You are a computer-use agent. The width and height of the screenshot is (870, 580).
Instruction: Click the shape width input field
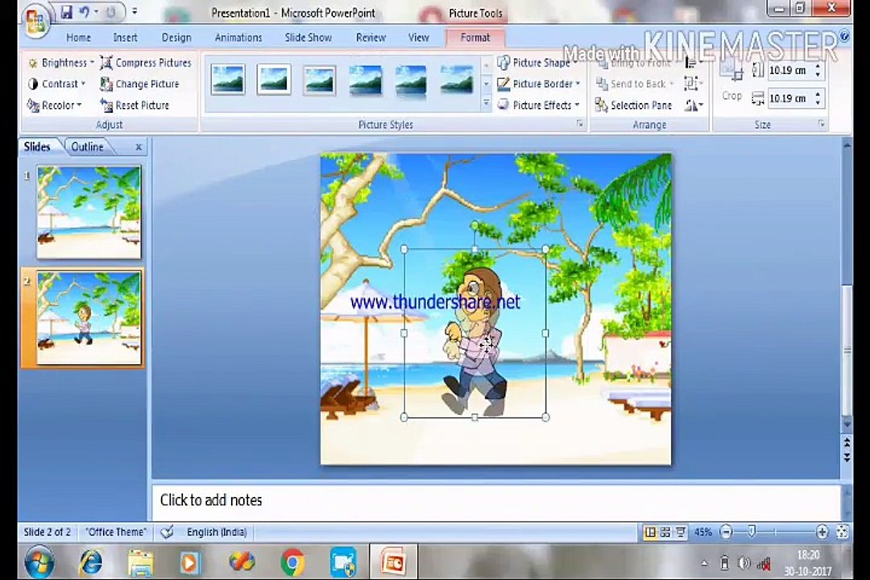click(789, 99)
